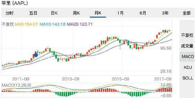Click the blue dot marker on chart
195x98 pixels.
[x=36, y=55]
